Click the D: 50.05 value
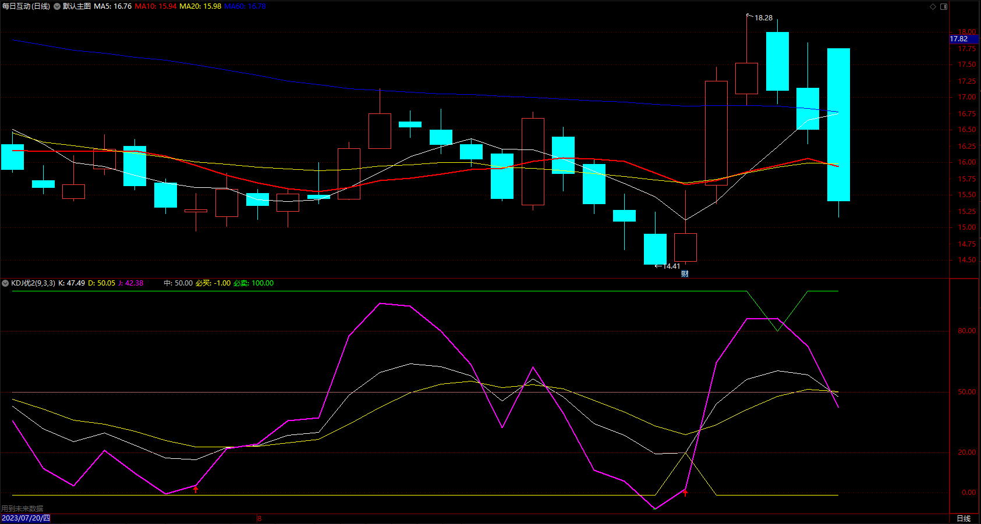Image resolution: width=981 pixels, height=524 pixels. [102, 283]
